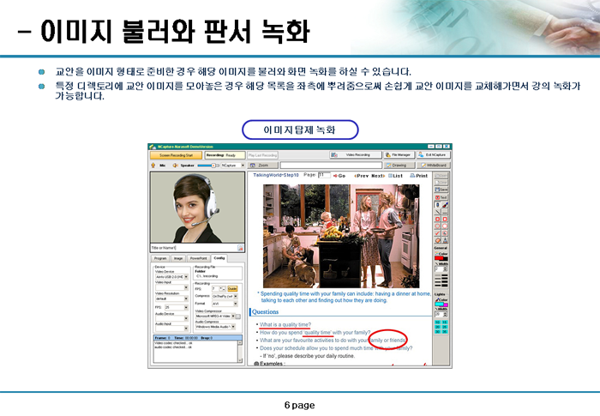The height and width of the screenshot is (416, 600).
Task: Select the horizontal line tool
Action: (445, 212)
